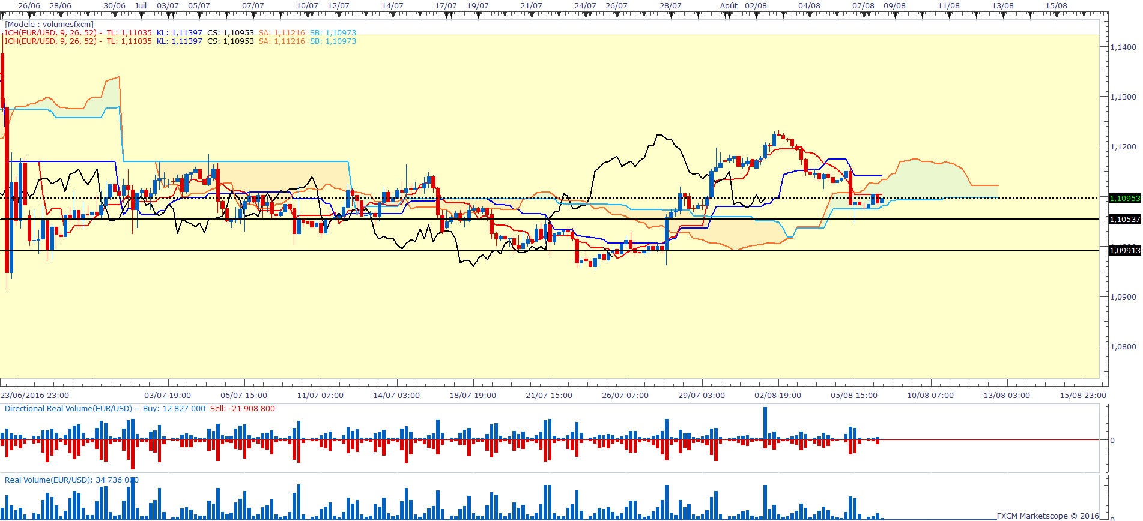
Task: Select the Buy: 12 827 000 value
Action: [174, 409]
